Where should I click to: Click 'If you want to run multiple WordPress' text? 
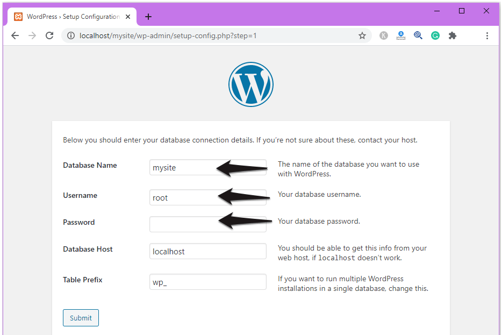click(x=353, y=283)
